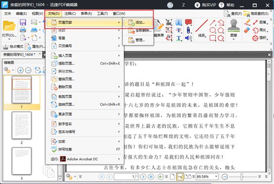The width and height of the screenshot is (274, 184).
Task: Select the speaker sound annotation tool
Action: (x=188, y=38)
